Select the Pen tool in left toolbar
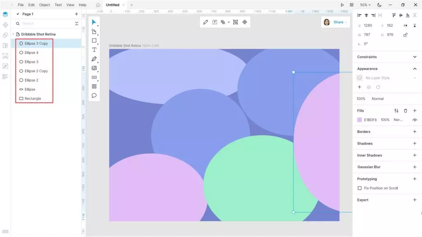This screenshot has width=422, height=237. (x=94, y=59)
